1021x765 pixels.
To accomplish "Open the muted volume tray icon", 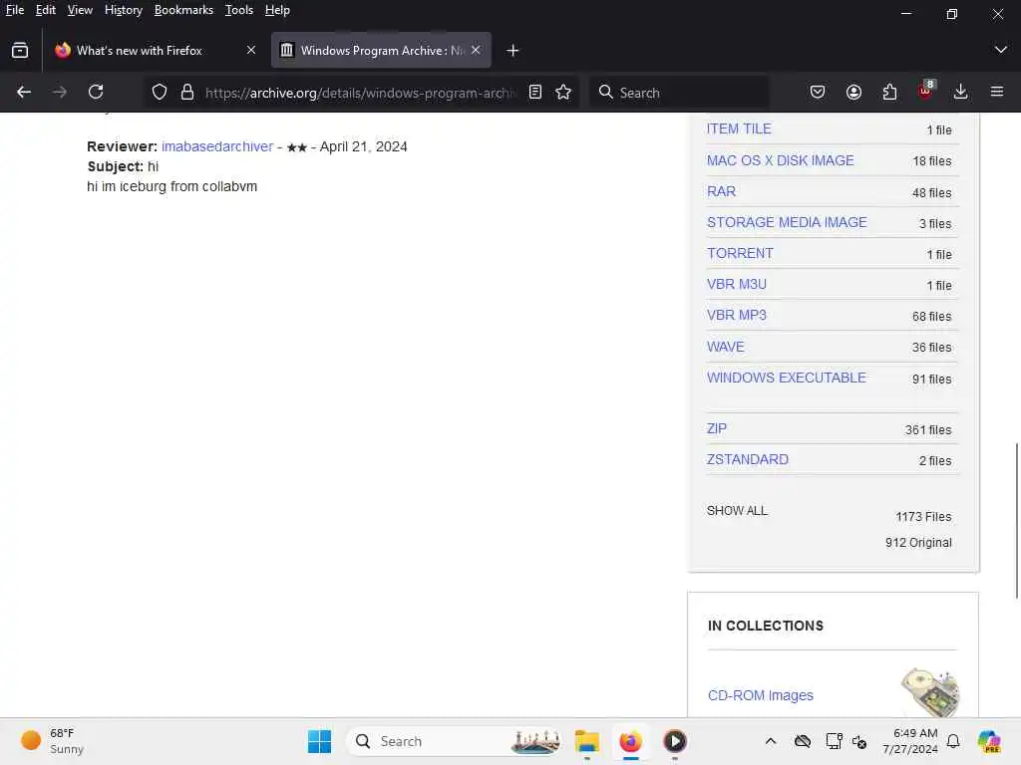I will (x=859, y=741).
